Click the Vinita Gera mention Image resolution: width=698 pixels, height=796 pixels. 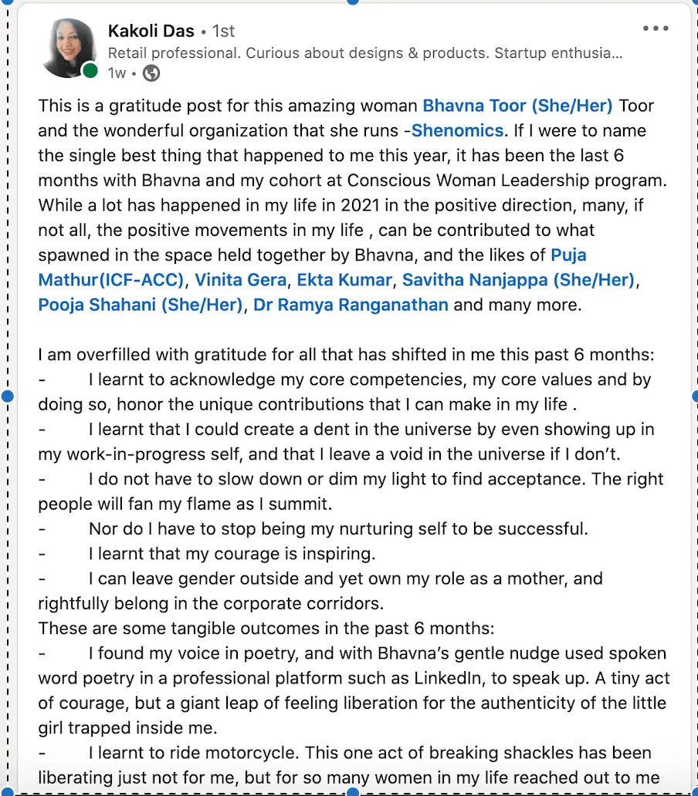tap(240, 279)
